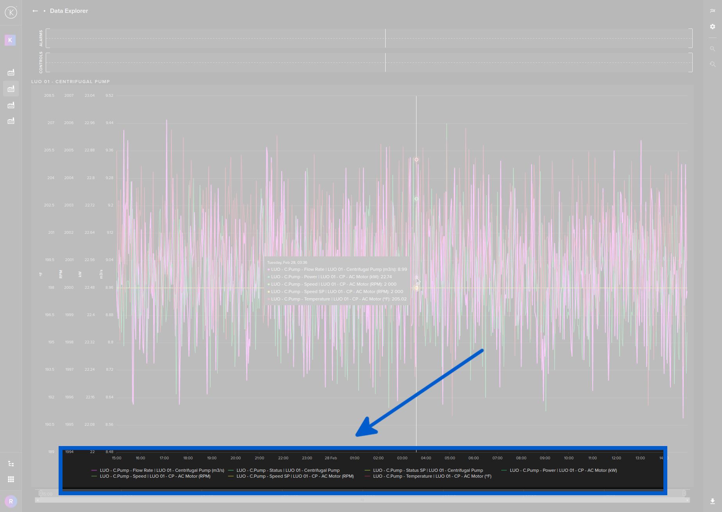The height and width of the screenshot is (512, 722).
Task: Open the settings gear
Action: (712, 27)
